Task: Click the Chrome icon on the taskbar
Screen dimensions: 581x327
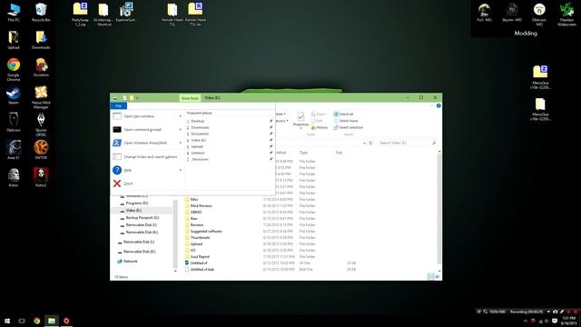Action: point(36,321)
